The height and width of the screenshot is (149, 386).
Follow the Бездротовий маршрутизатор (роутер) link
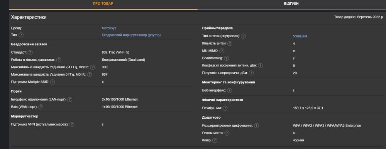tap(131, 35)
